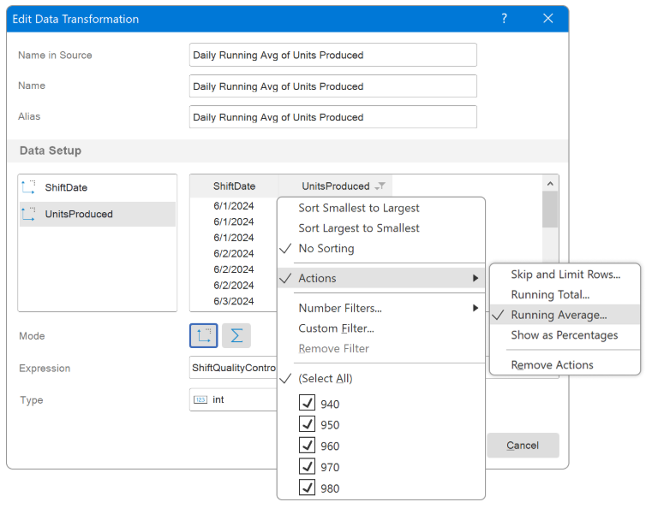The width and height of the screenshot is (646, 508).
Task: Toggle the 980 value checkbox
Action: pos(308,488)
